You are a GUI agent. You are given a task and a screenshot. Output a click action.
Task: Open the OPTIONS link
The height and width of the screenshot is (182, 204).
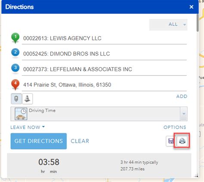tap(175, 127)
